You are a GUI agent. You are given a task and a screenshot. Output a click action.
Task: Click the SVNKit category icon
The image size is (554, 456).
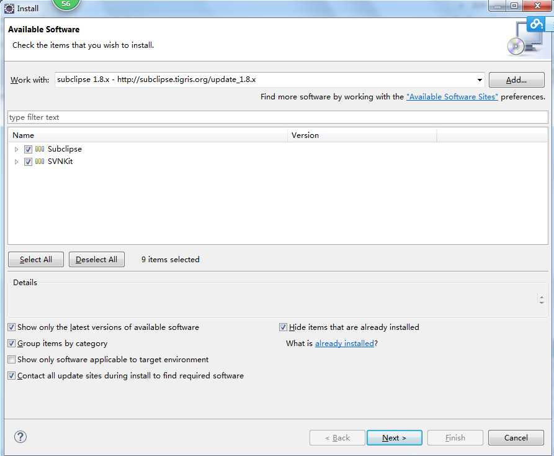point(40,162)
